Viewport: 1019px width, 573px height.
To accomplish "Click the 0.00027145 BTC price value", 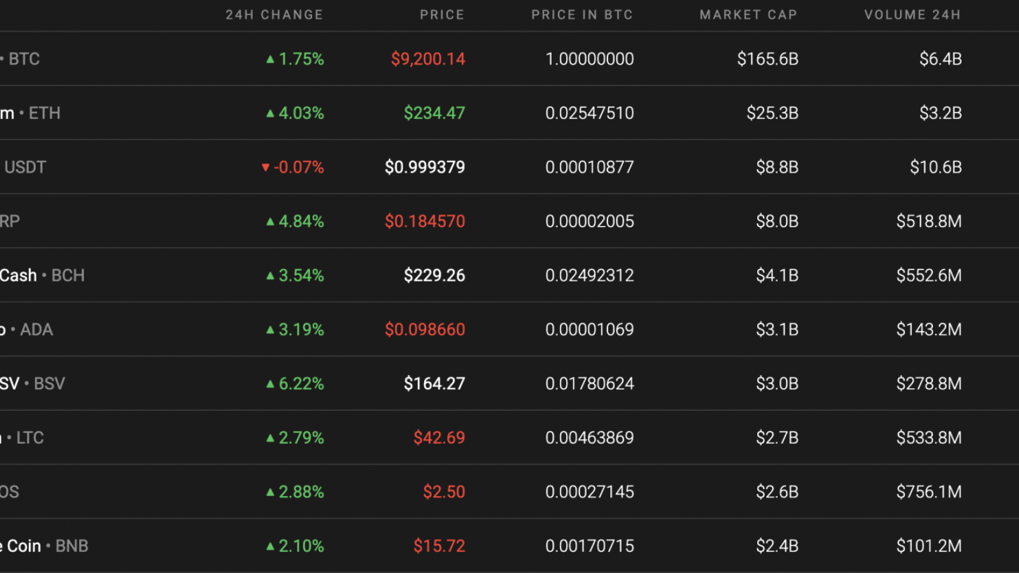I will pos(590,492).
